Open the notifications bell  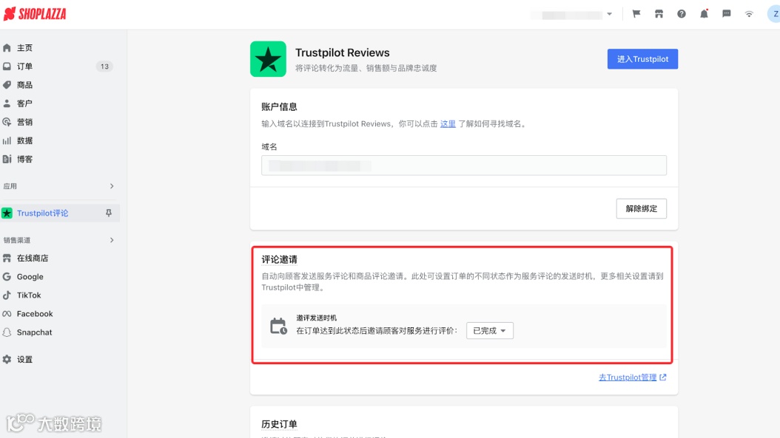tap(704, 14)
